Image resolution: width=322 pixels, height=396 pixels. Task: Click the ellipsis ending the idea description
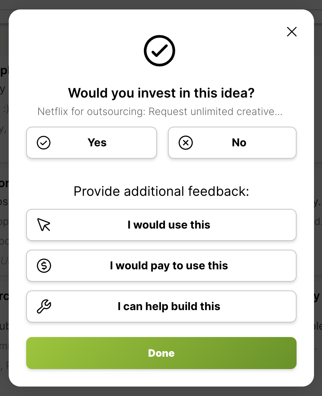point(278,112)
